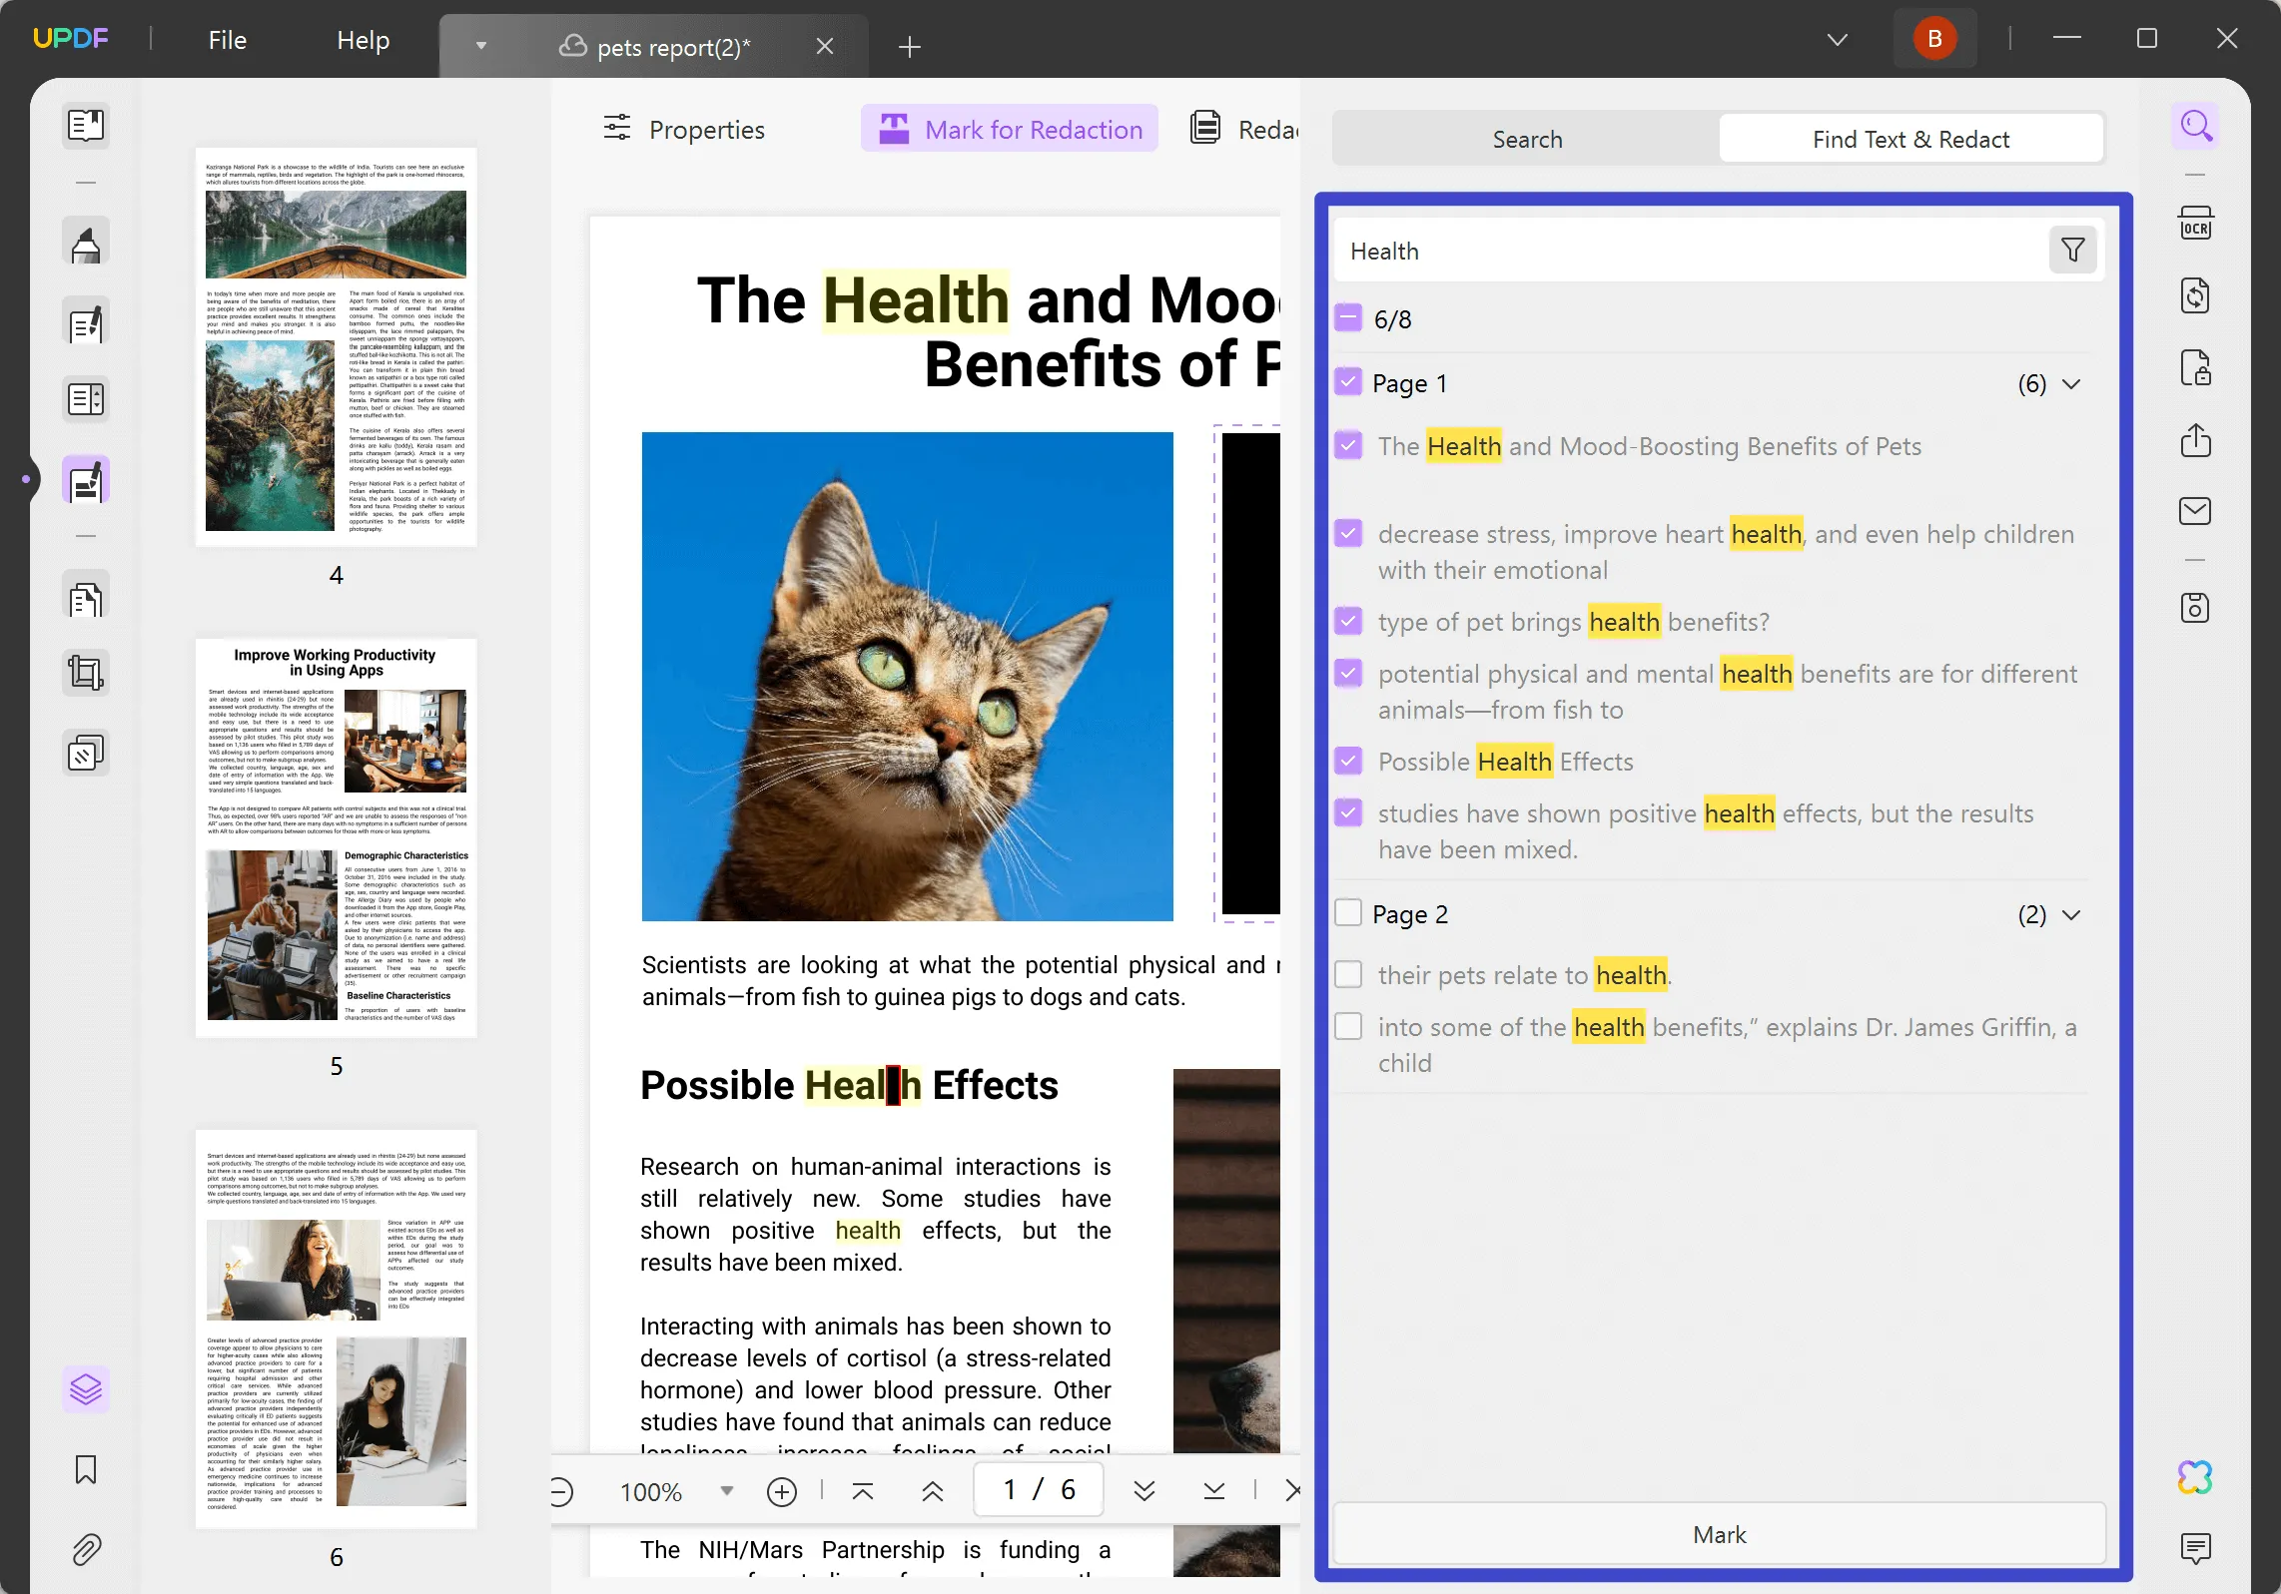Toggle Page 1 redaction checkbox on

pos(1348,383)
